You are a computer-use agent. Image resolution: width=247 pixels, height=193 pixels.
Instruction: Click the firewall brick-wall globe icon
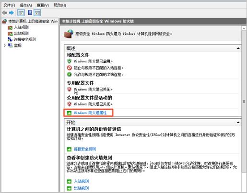click(69, 34)
